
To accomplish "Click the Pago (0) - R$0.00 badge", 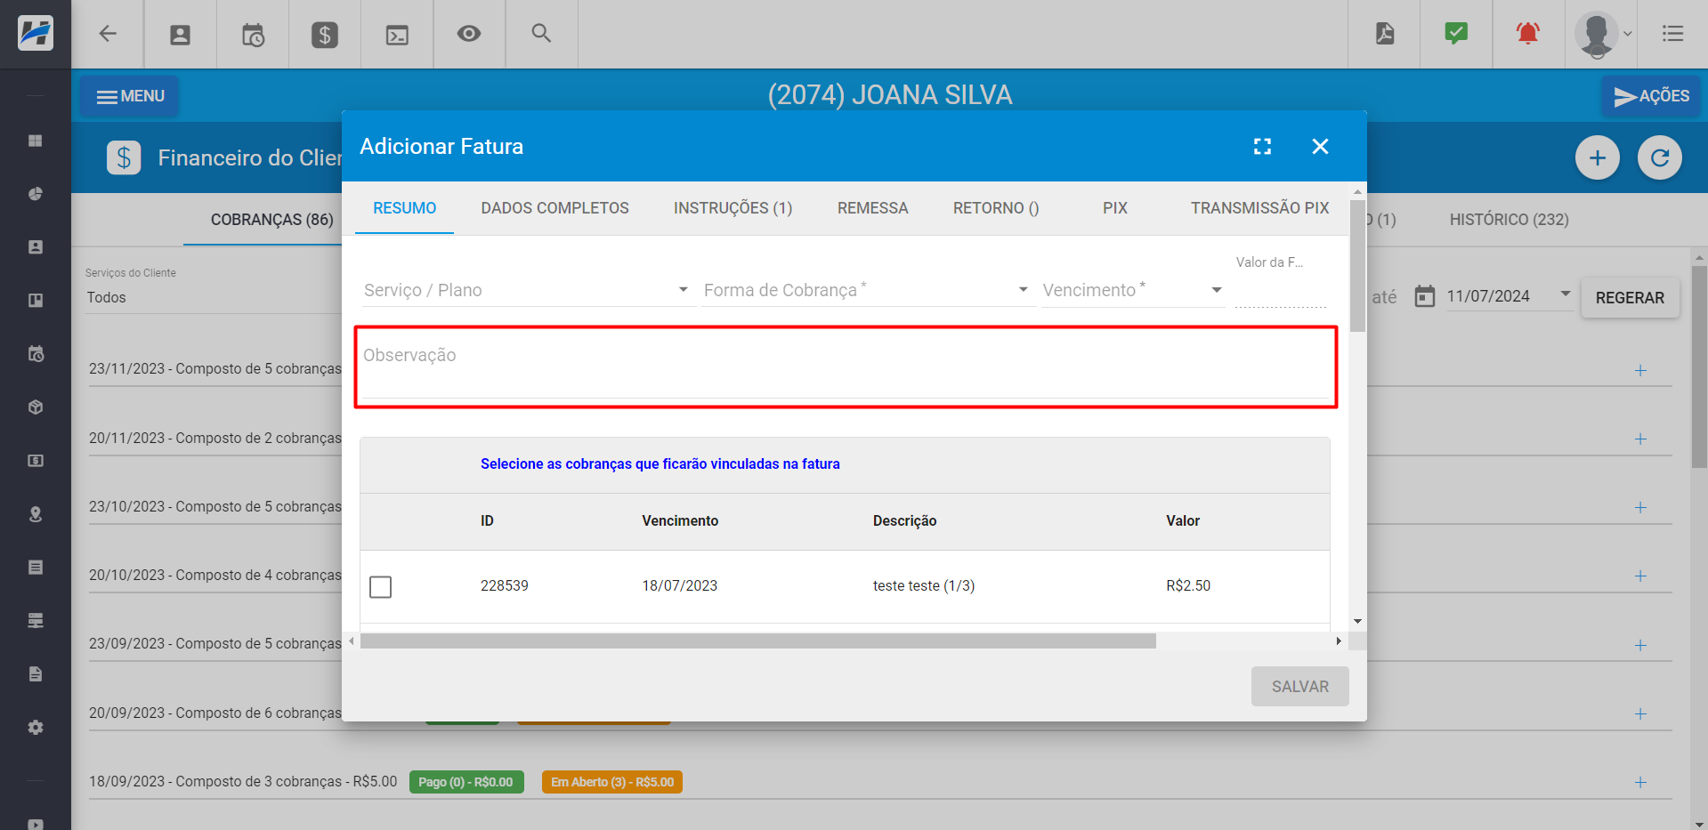I will pos(465,782).
